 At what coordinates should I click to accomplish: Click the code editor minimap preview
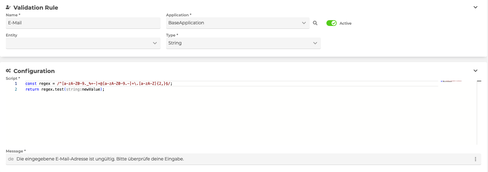coord(451,81)
